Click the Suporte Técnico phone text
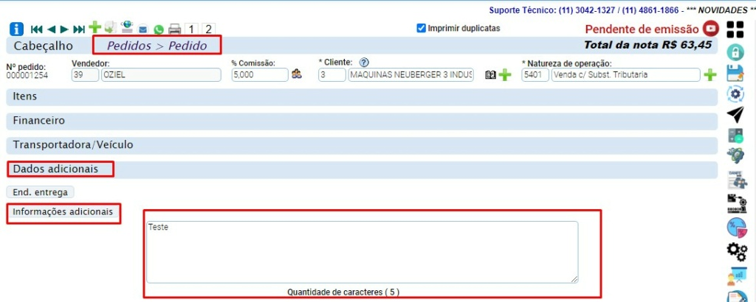This screenshot has width=756, height=302. (583, 10)
